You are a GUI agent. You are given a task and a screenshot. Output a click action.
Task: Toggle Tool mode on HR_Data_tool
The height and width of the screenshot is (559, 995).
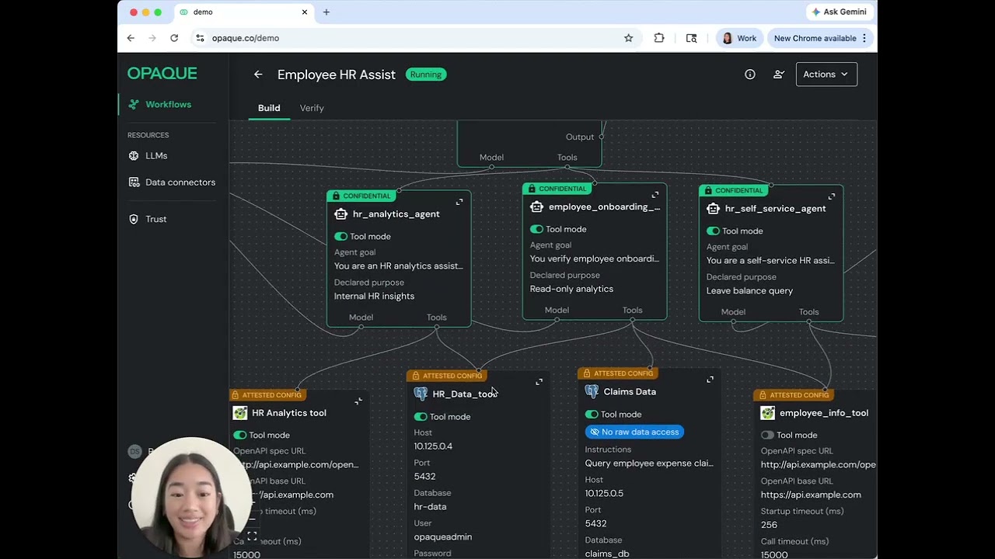[421, 417]
